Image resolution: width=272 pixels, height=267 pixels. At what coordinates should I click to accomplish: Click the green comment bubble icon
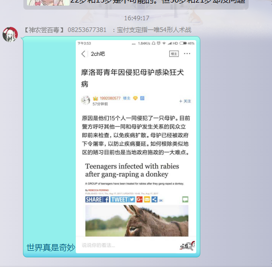185,199
